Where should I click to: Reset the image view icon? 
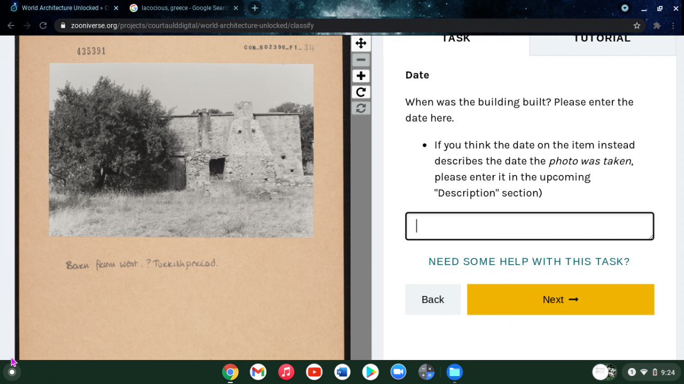pyautogui.click(x=361, y=108)
